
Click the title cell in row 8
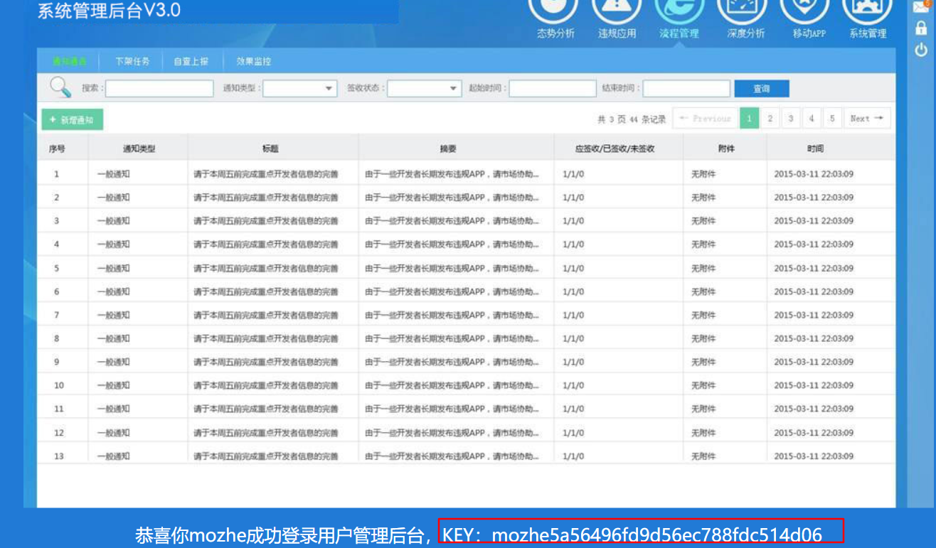pyautogui.click(x=265, y=339)
